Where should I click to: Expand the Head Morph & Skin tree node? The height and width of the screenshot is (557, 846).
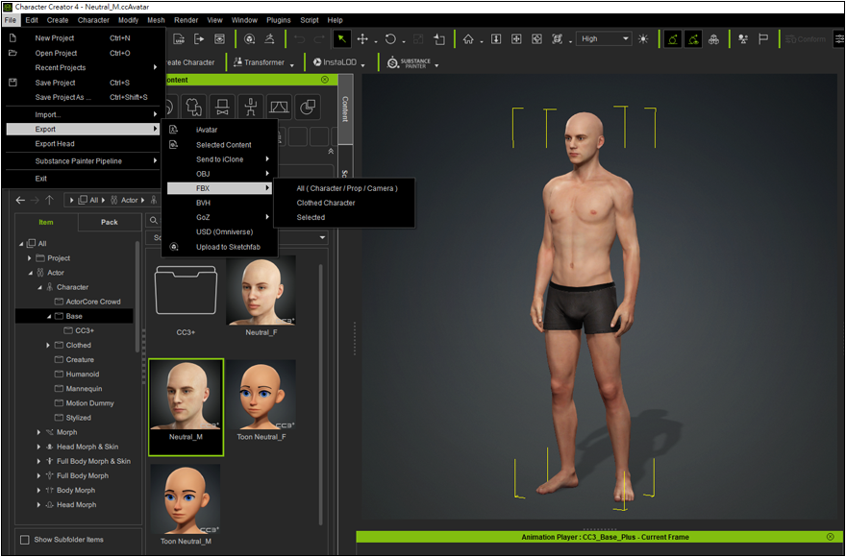(x=38, y=447)
